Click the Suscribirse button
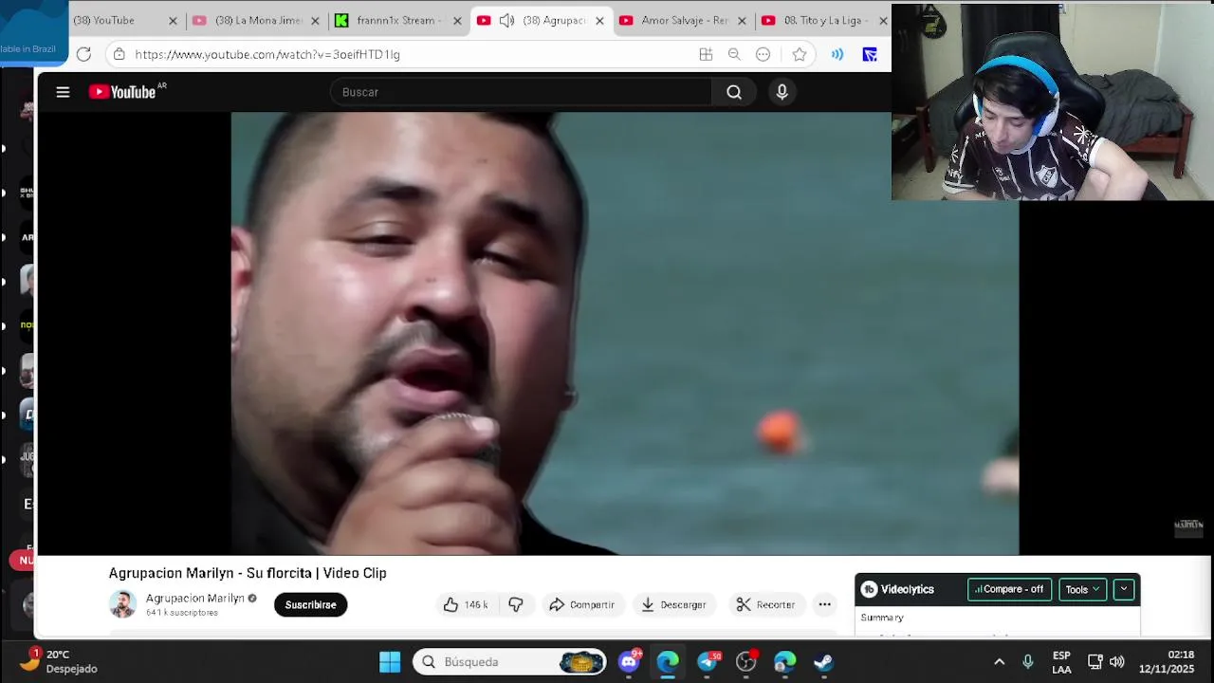The height and width of the screenshot is (683, 1214). click(x=310, y=604)
